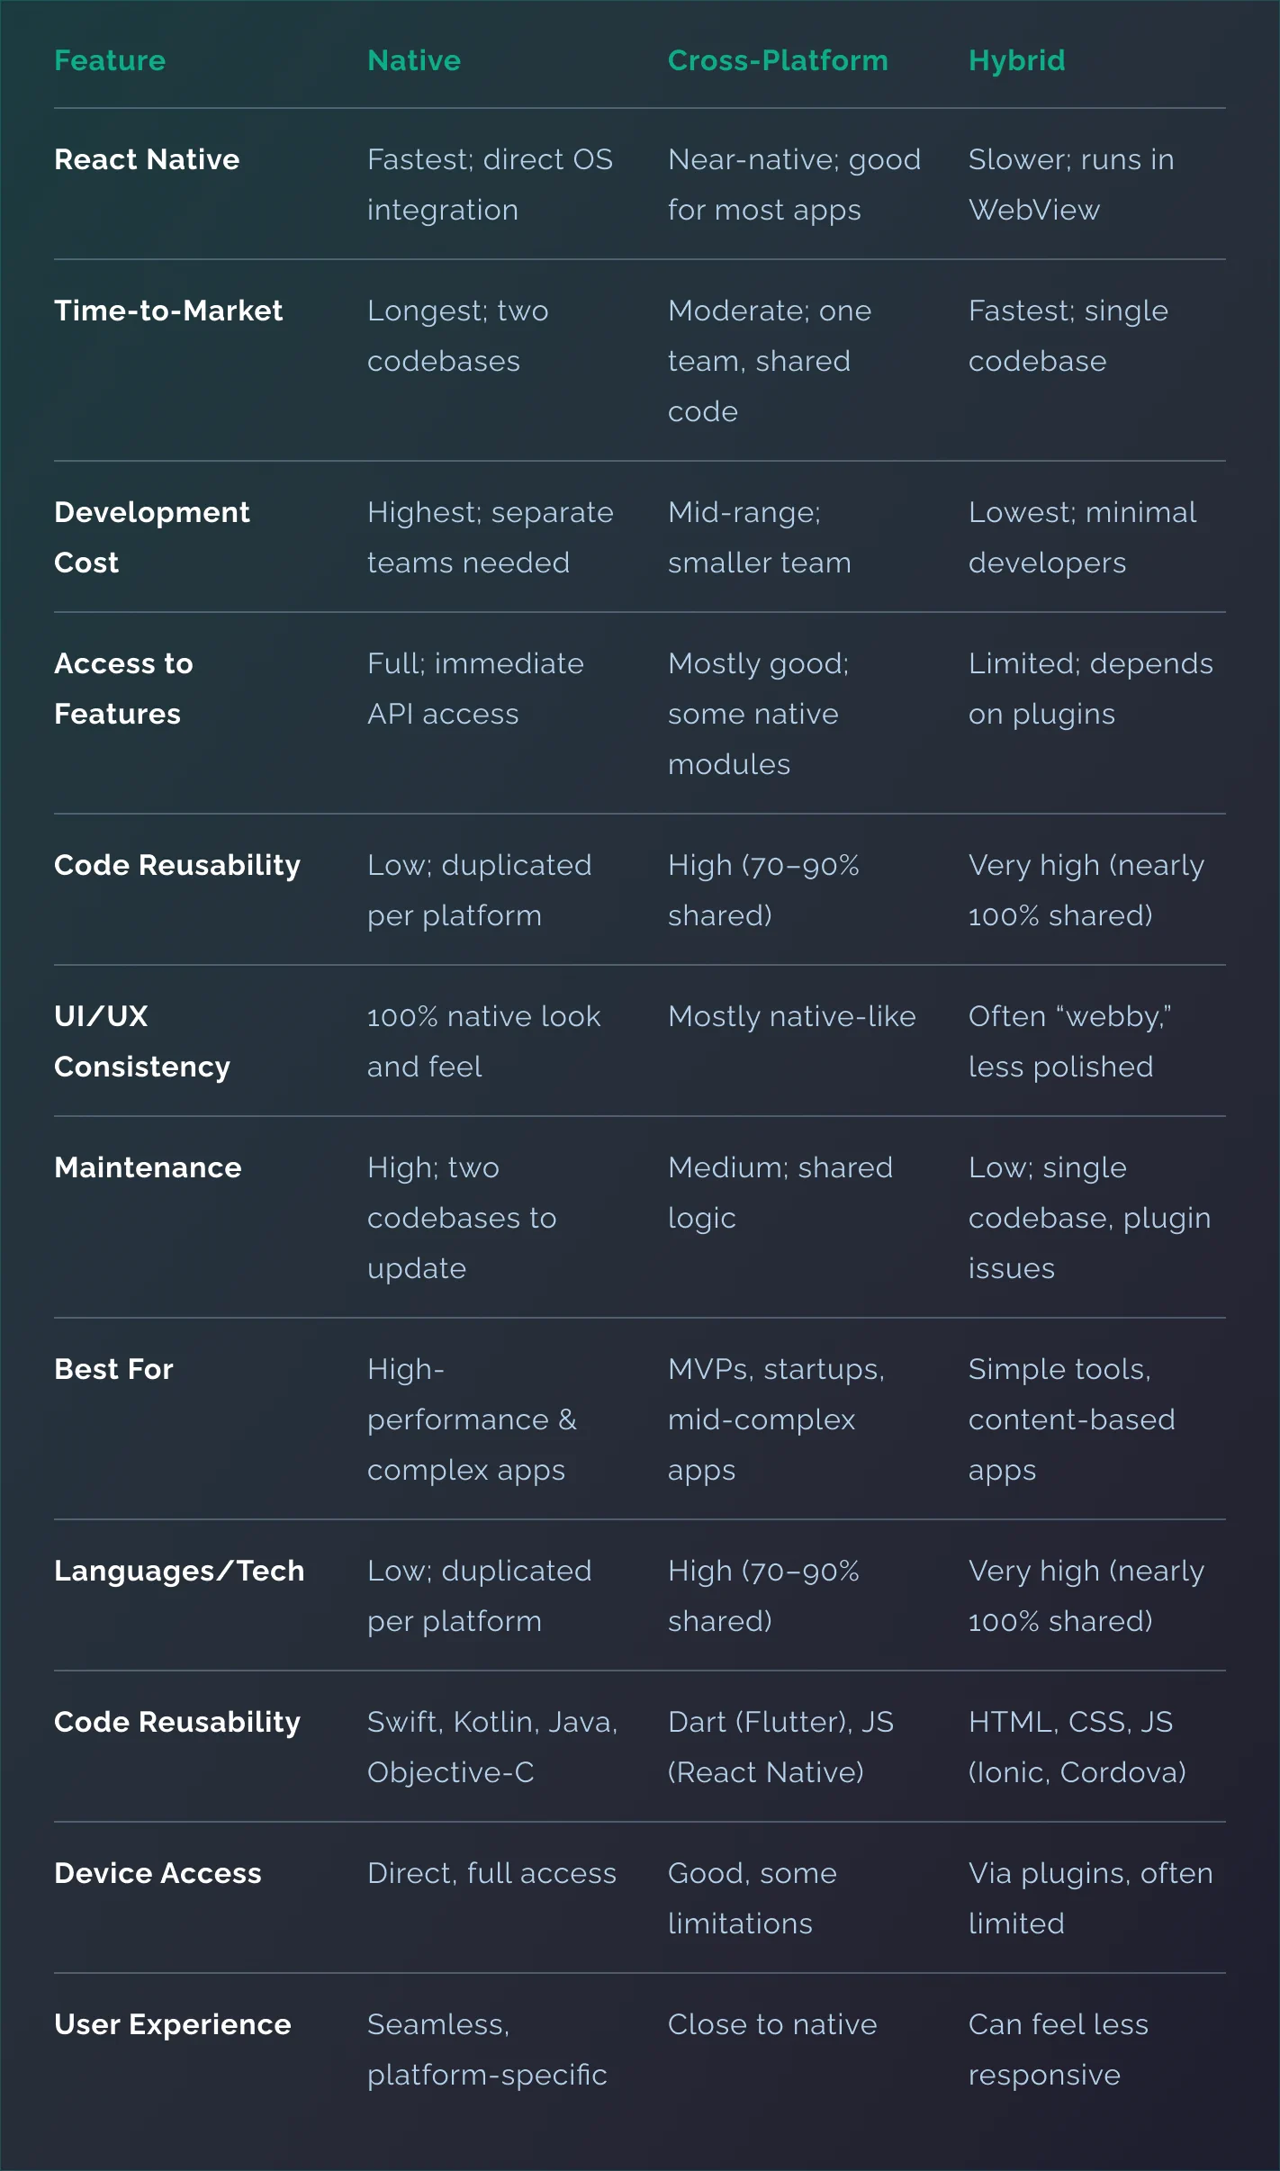The image size is (1280, 2171).
Task: Click the "Fastest; direct OS integration" cell
Action: (x=490, y=185)
